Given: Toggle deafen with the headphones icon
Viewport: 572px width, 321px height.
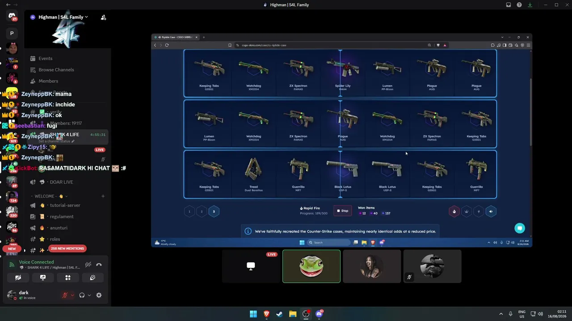Looking at the screenshot, I should [82, 295].
